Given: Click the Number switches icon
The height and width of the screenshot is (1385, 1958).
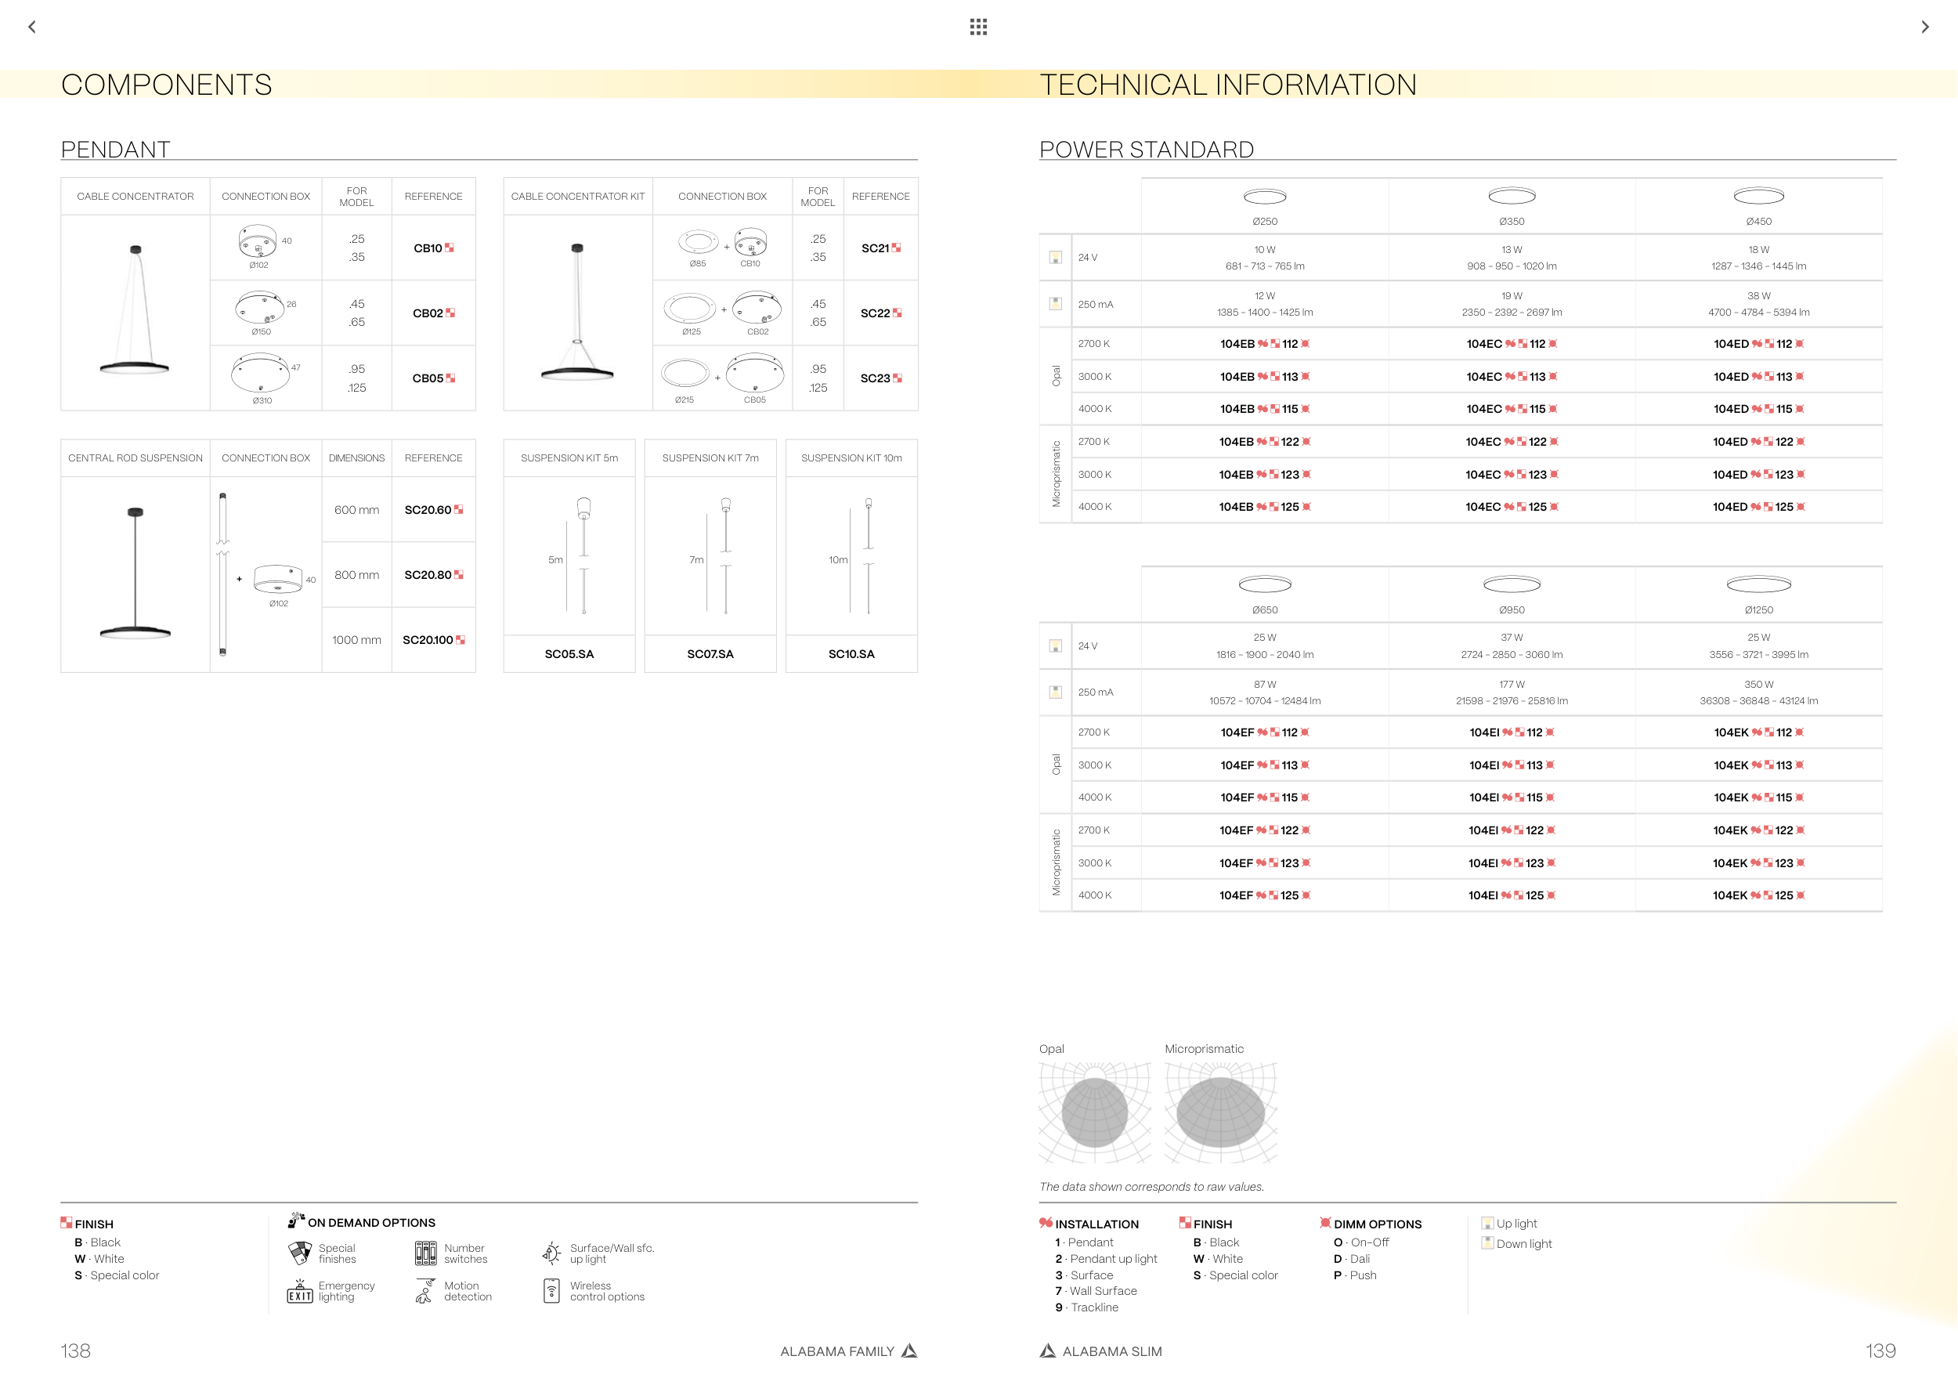Looking at the screenshot, I should click(x=425, y=1253).
